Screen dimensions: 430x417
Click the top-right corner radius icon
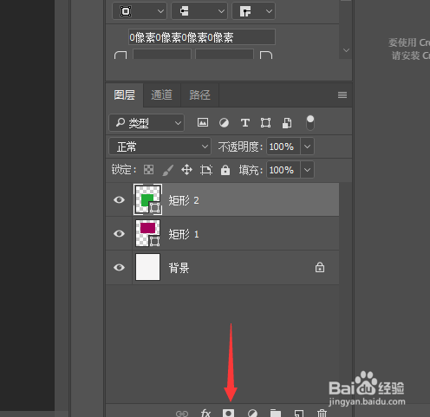(x=266, y=55)
